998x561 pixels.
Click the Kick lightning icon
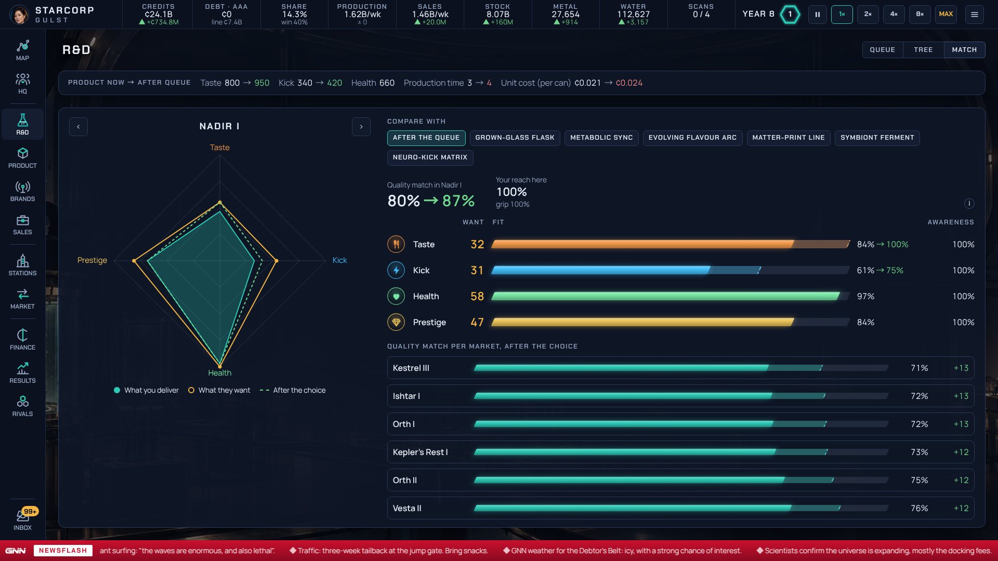396,270
